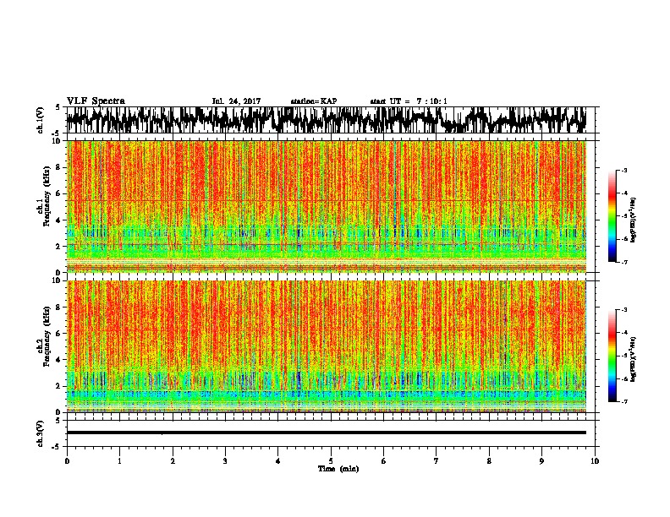
Task: Select the date text "Jul 24, 2017"
Action: pyautogui.click(x=236, y=101)
